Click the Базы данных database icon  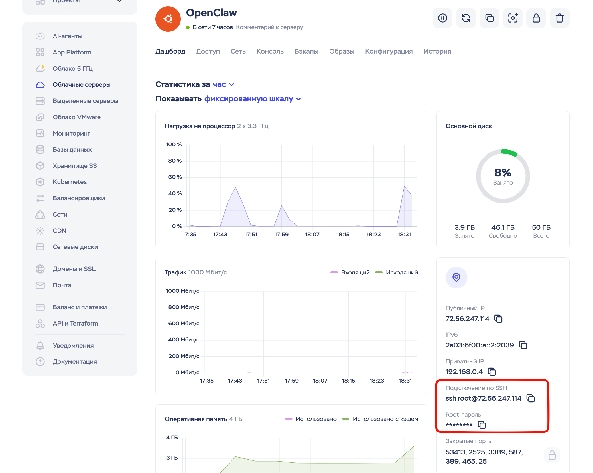pos(40,150)
